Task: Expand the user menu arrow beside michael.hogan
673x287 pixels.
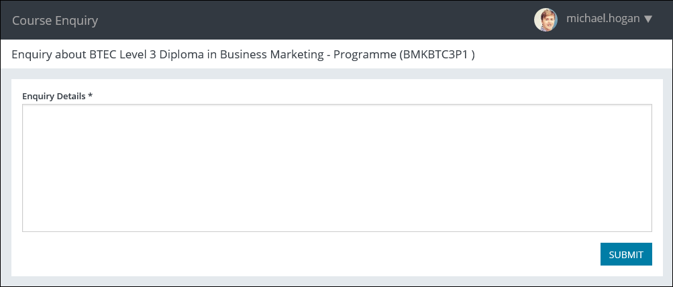Action: tap(648, 19)
